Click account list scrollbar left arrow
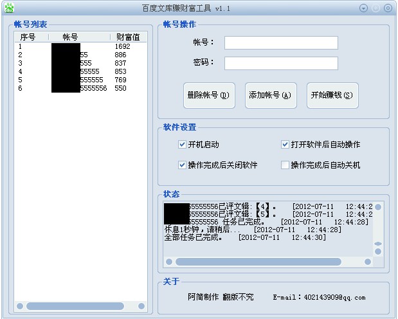The height and width of the screenshot is (319, 398). click(20, 306)
